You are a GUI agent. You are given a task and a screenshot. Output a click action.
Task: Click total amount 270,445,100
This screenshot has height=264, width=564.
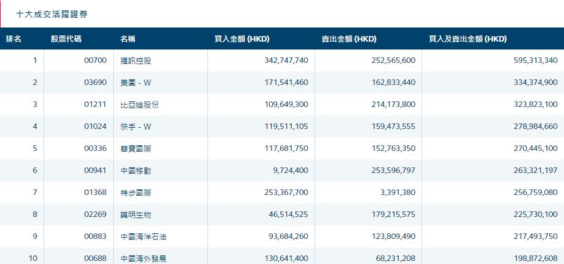pyautogui.click(x=536, y=148)
